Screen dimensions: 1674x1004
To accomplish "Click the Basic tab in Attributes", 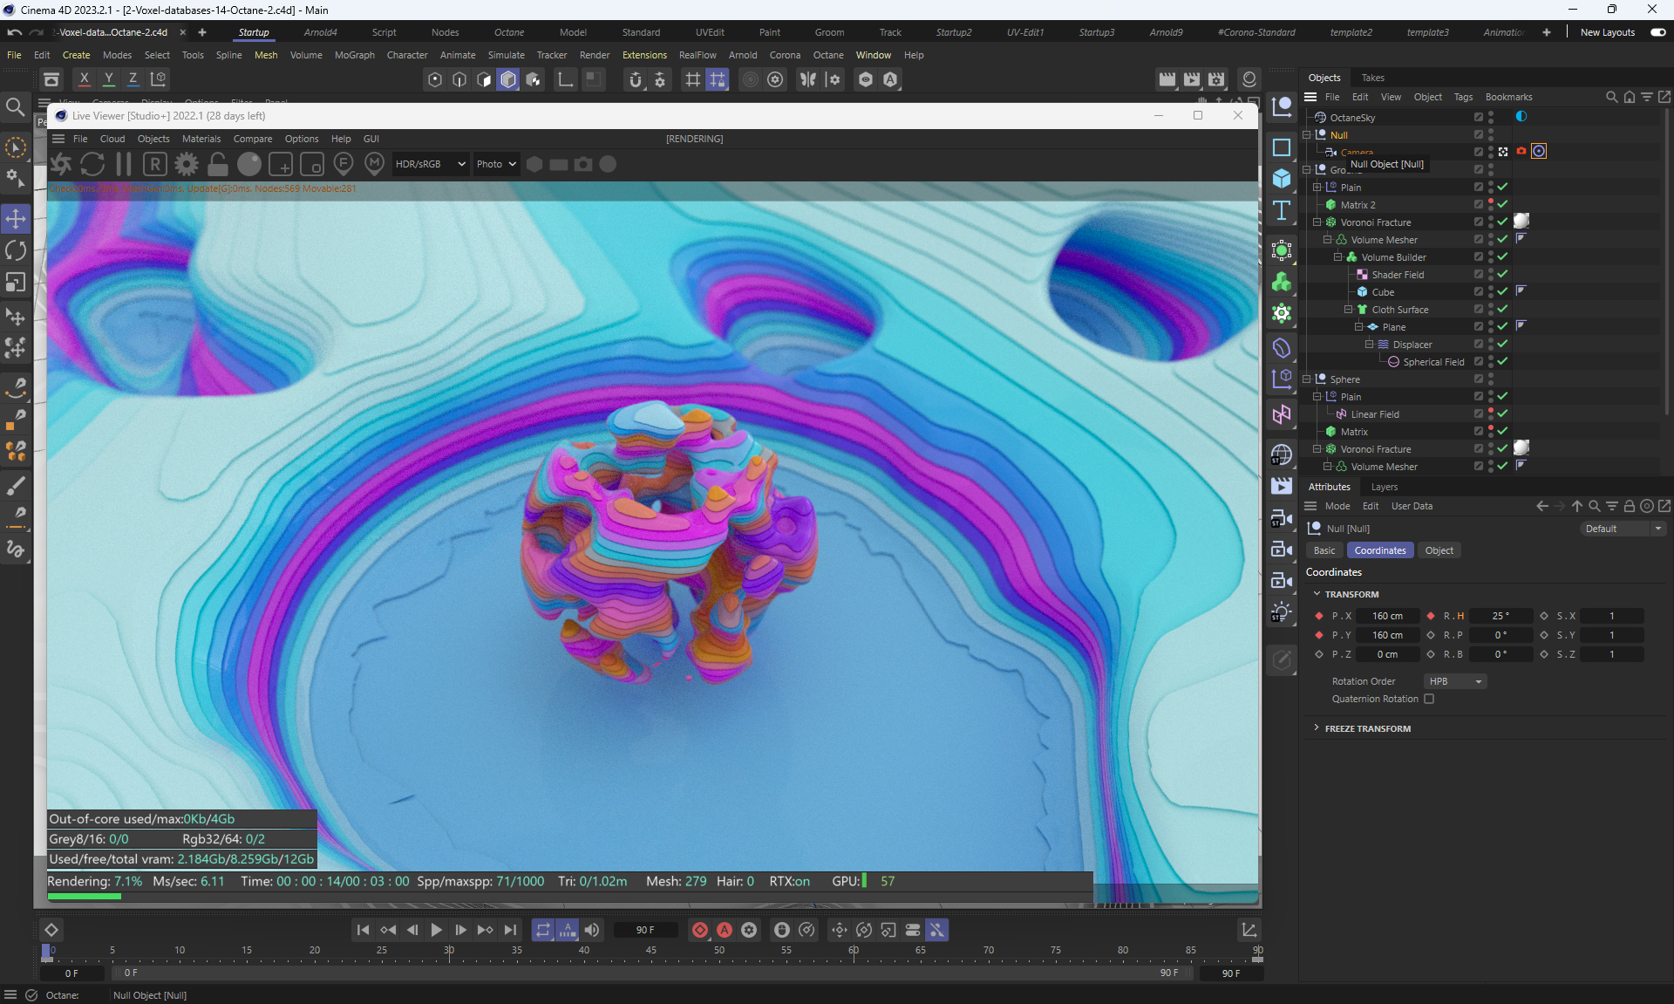I will click(1324, 550).
